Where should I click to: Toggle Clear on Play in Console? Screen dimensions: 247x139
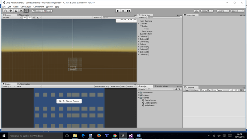205,90
